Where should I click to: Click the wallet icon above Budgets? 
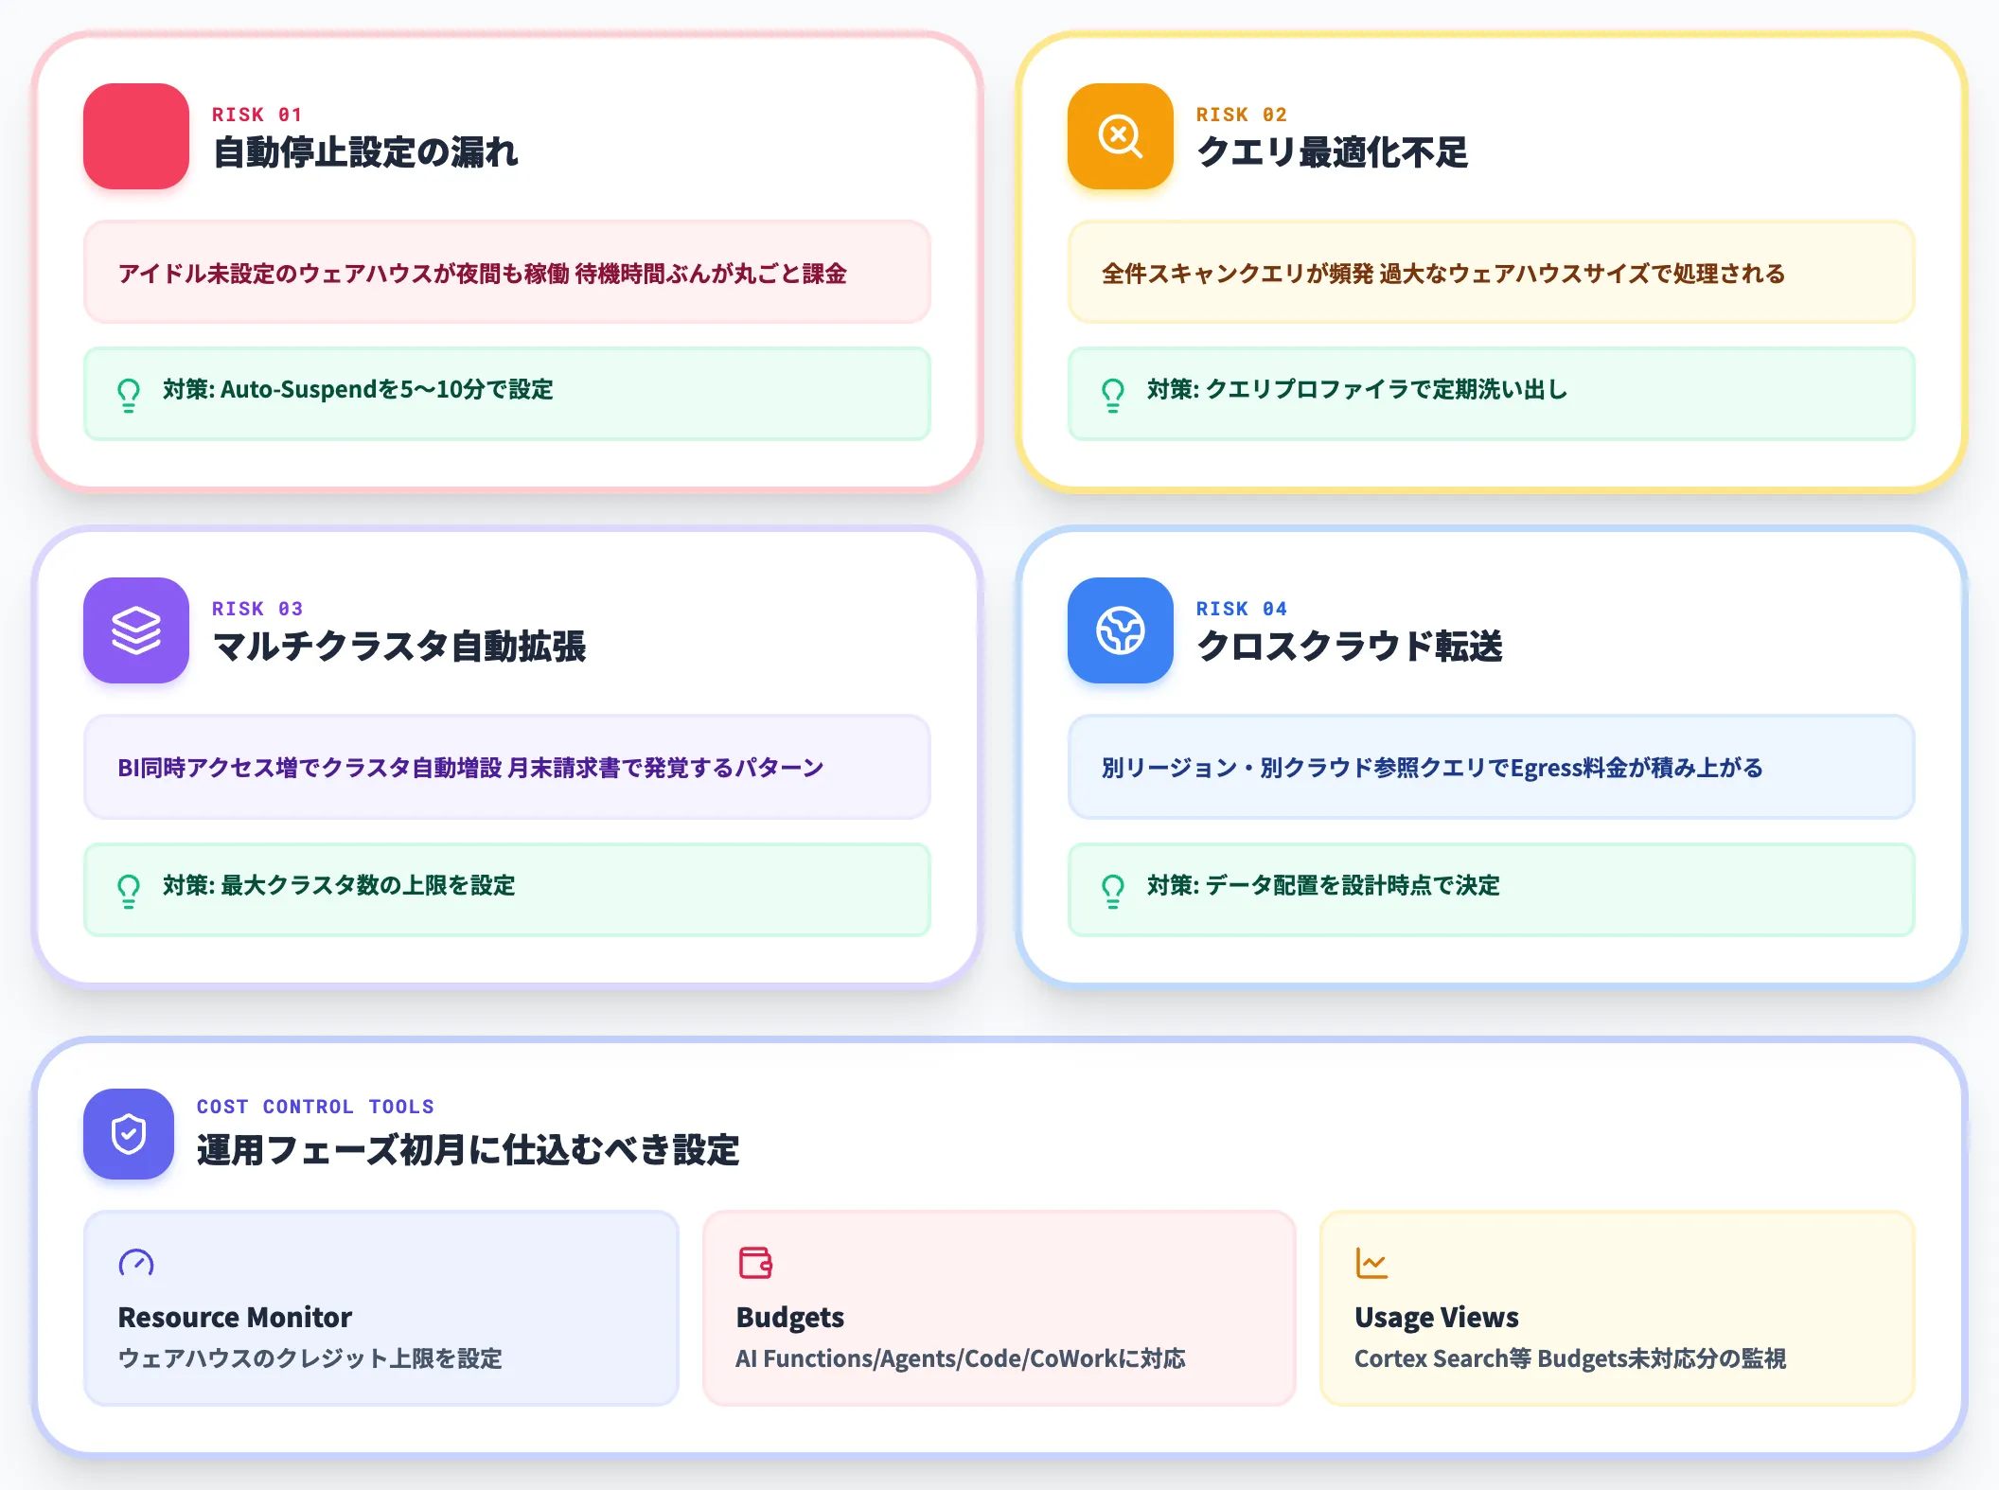click(x=755, y=1263)
